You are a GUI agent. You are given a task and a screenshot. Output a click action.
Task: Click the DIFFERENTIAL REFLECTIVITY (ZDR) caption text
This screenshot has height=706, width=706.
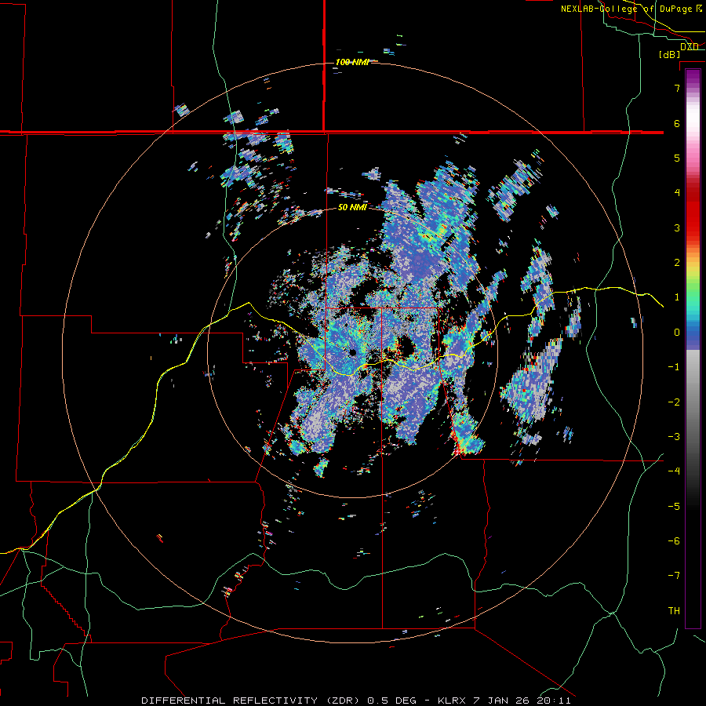[x=252, y=701]
